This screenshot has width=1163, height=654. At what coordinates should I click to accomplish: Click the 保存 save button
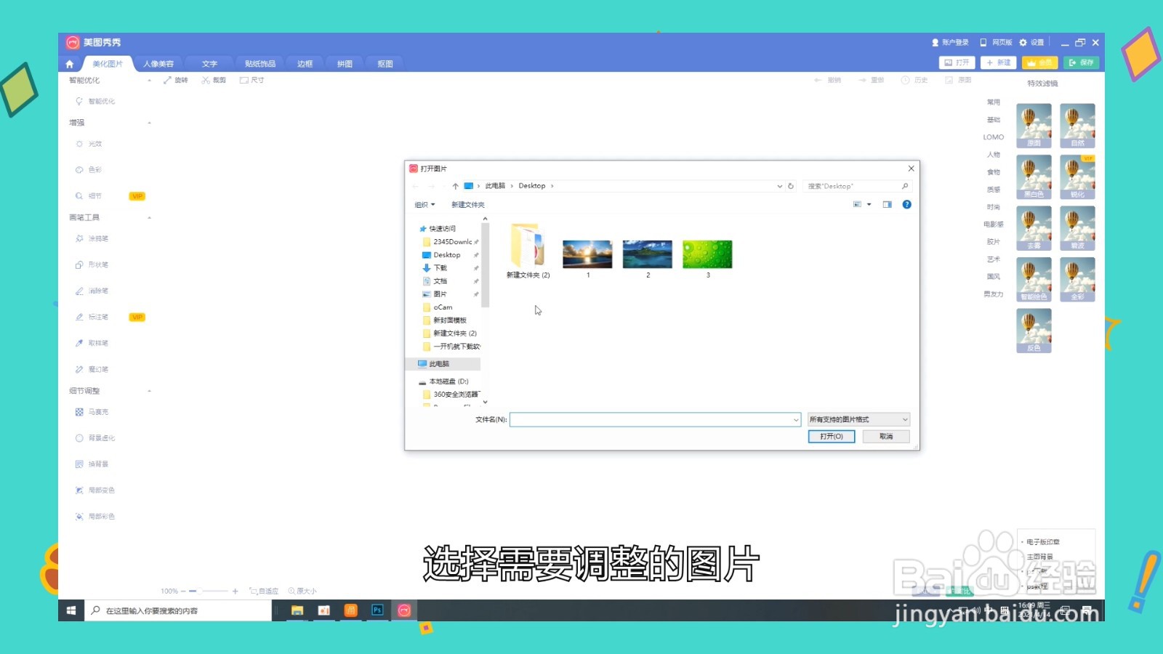[x=1081, y=62]
